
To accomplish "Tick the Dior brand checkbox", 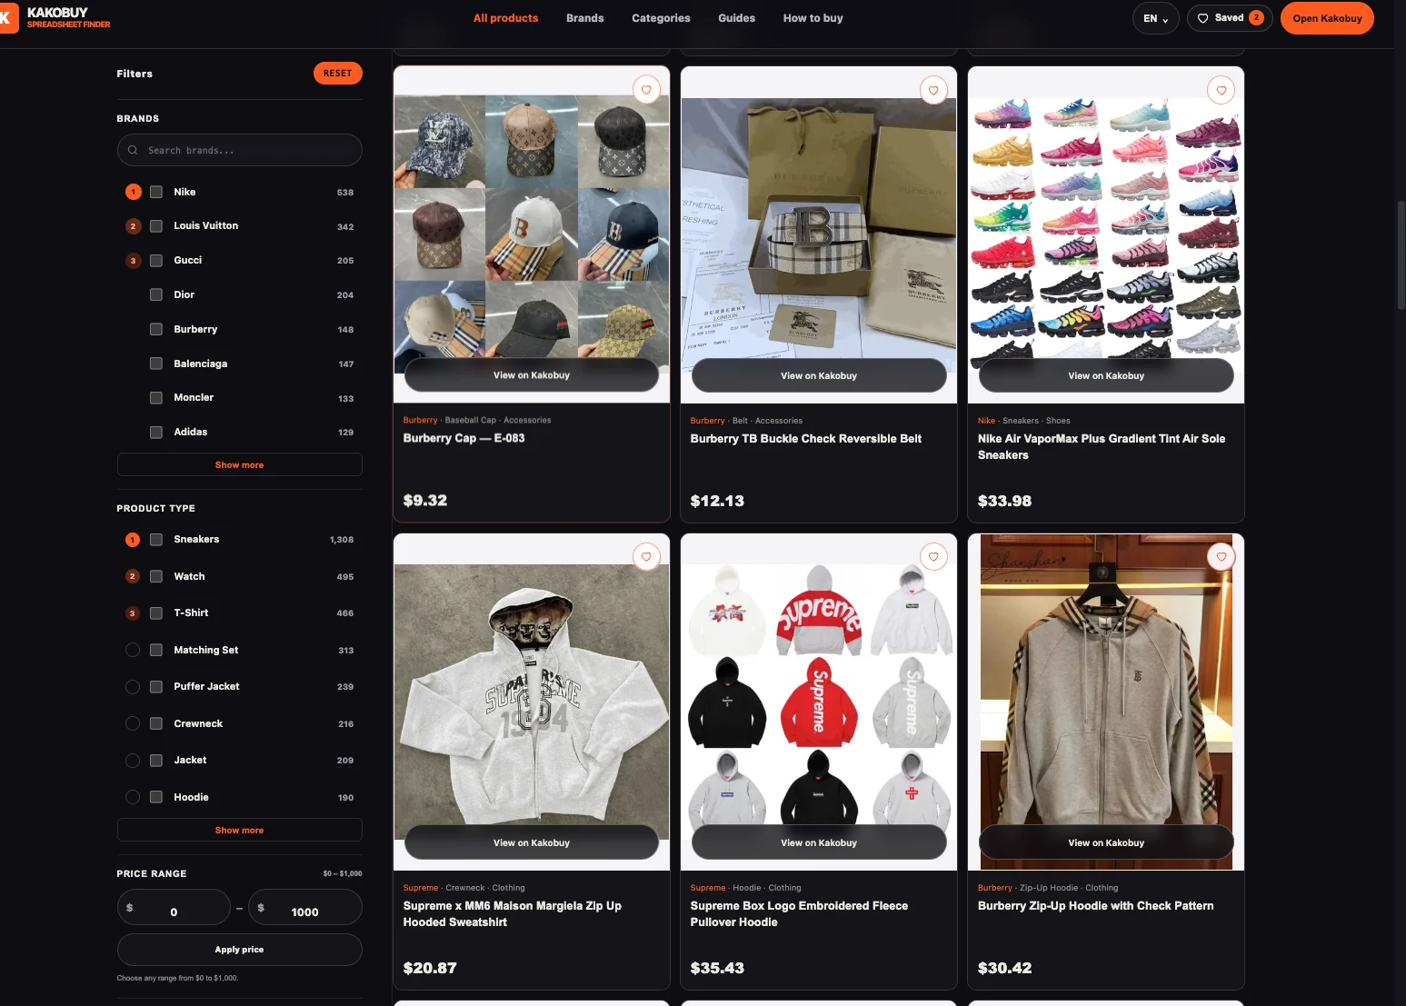I will click(156, 294).
